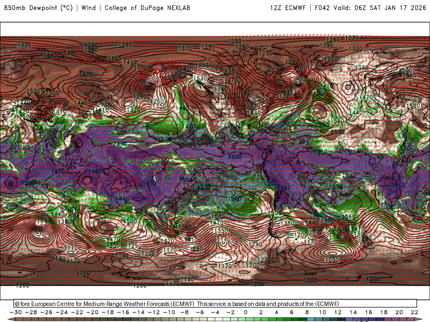
Task: Click white color bar swatch below '-4'
Action: point(219,320)
